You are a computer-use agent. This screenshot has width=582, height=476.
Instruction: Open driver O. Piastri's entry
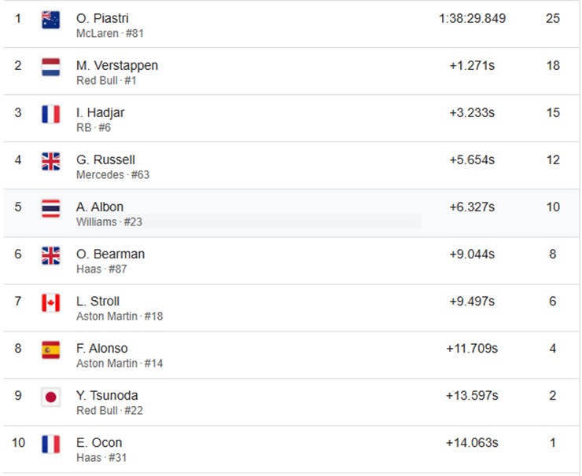(x=102, y=18)
